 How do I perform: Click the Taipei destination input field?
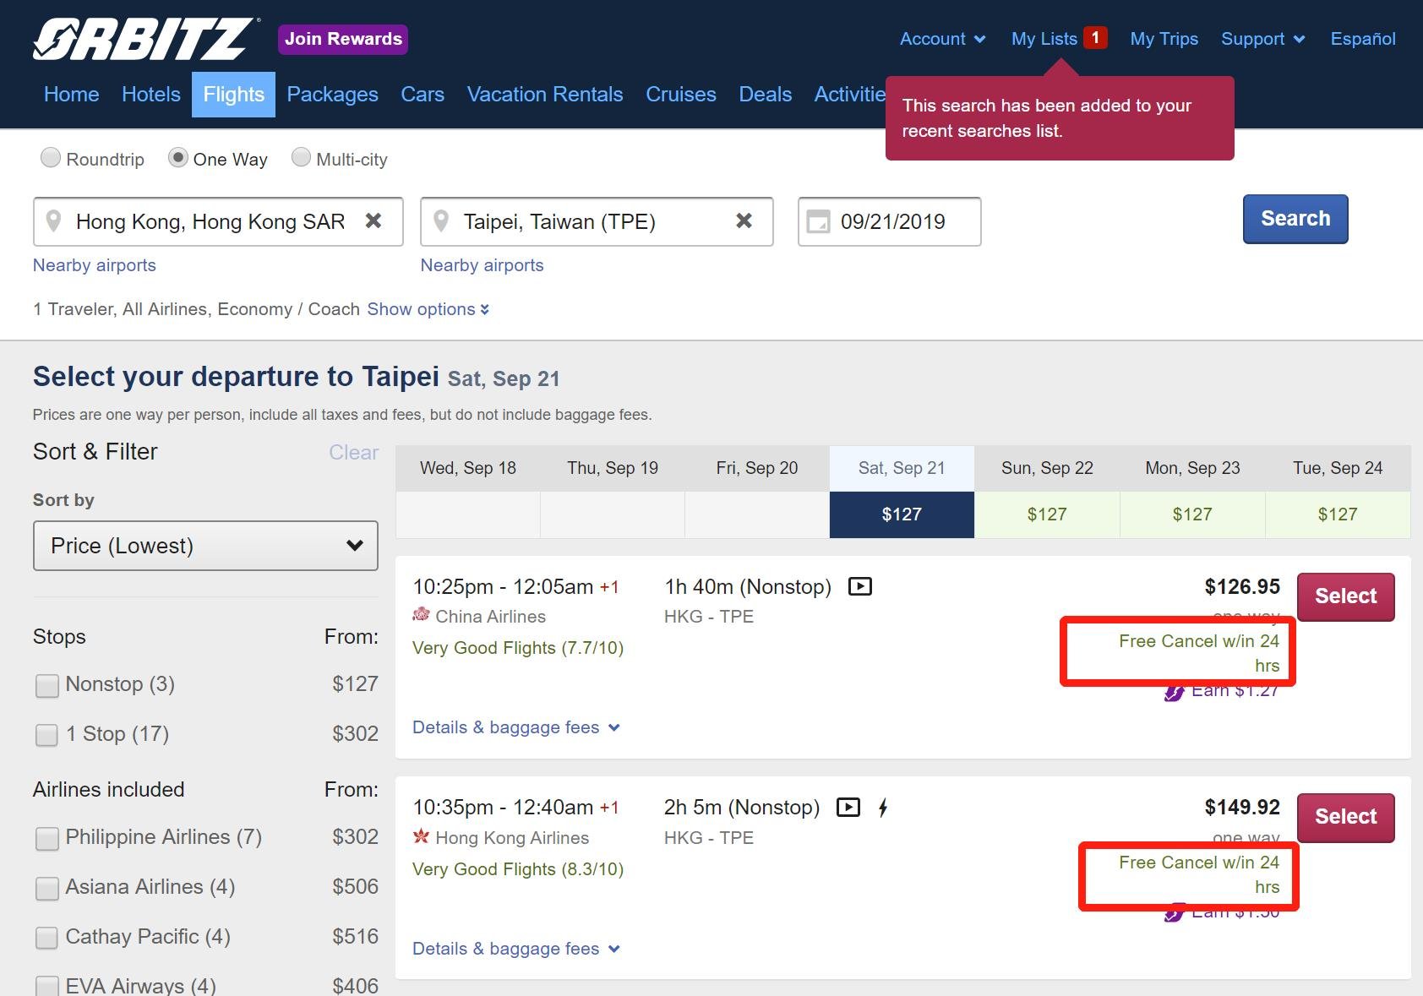tap(597, 221)
